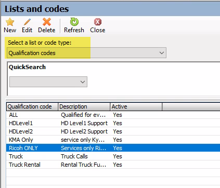Click Yes in the KMA Only row
Image resolution: width=220 pixels, height=188 pixels.
click(x=118, y=140)
